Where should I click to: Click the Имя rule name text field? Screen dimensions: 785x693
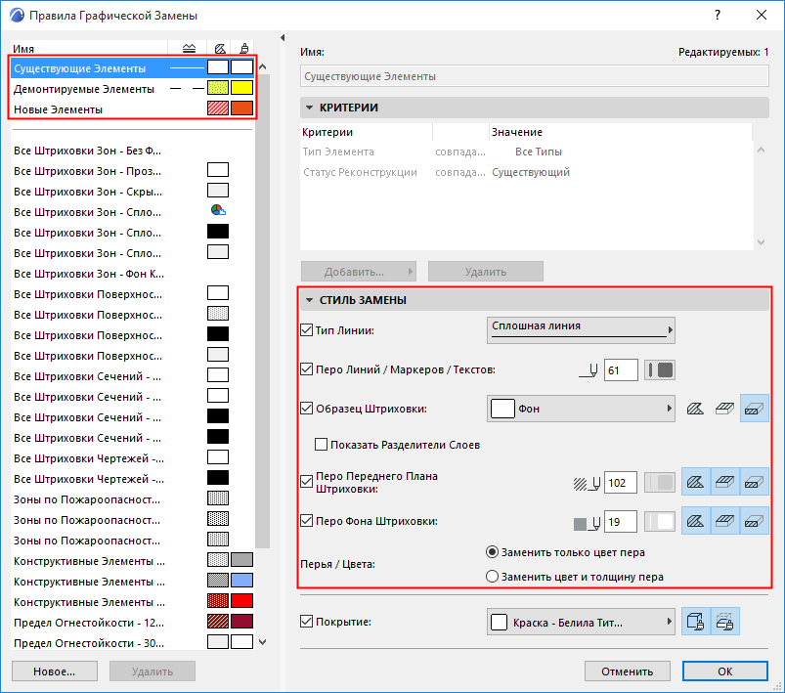(534, 76)
